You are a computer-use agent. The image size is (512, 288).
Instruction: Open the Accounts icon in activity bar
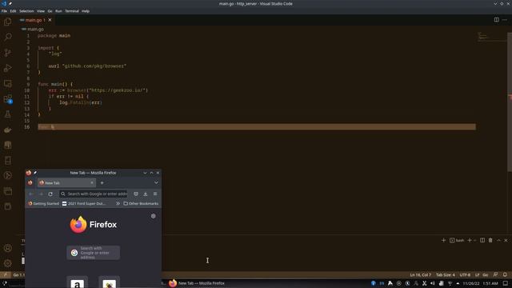coord(7,248)
